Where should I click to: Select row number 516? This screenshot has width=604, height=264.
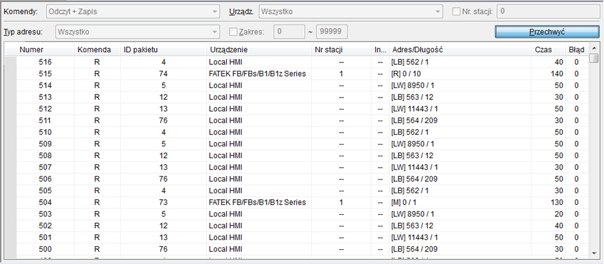pyautogui.click(x=302, y=62)
